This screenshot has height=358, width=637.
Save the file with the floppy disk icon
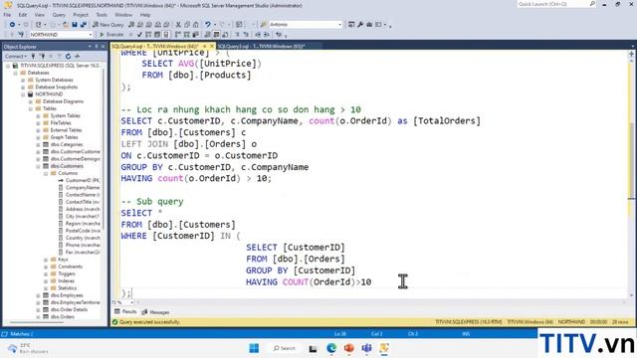point(75,24)
